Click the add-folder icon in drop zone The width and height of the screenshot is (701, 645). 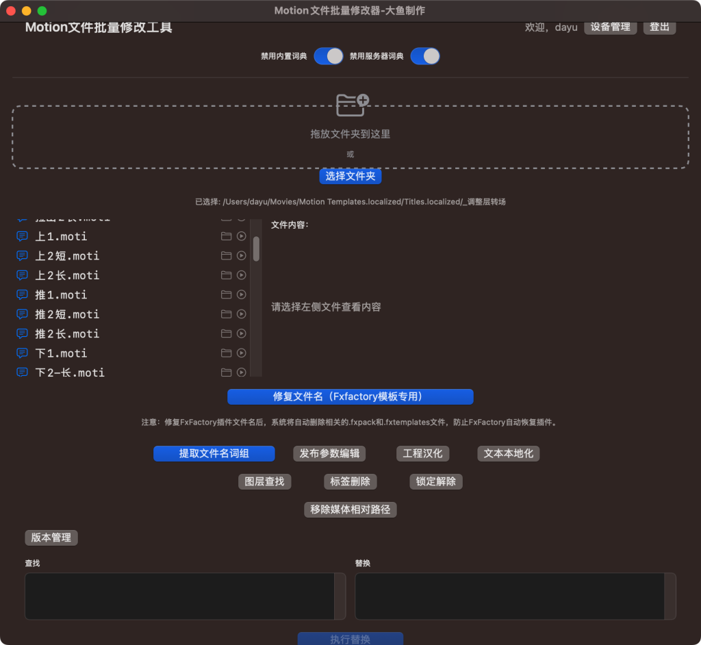click(x=353, y=104)
